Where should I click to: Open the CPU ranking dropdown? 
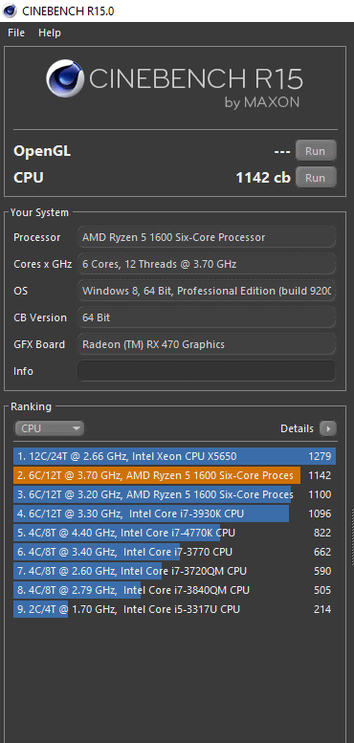click(x=50, y=428)
